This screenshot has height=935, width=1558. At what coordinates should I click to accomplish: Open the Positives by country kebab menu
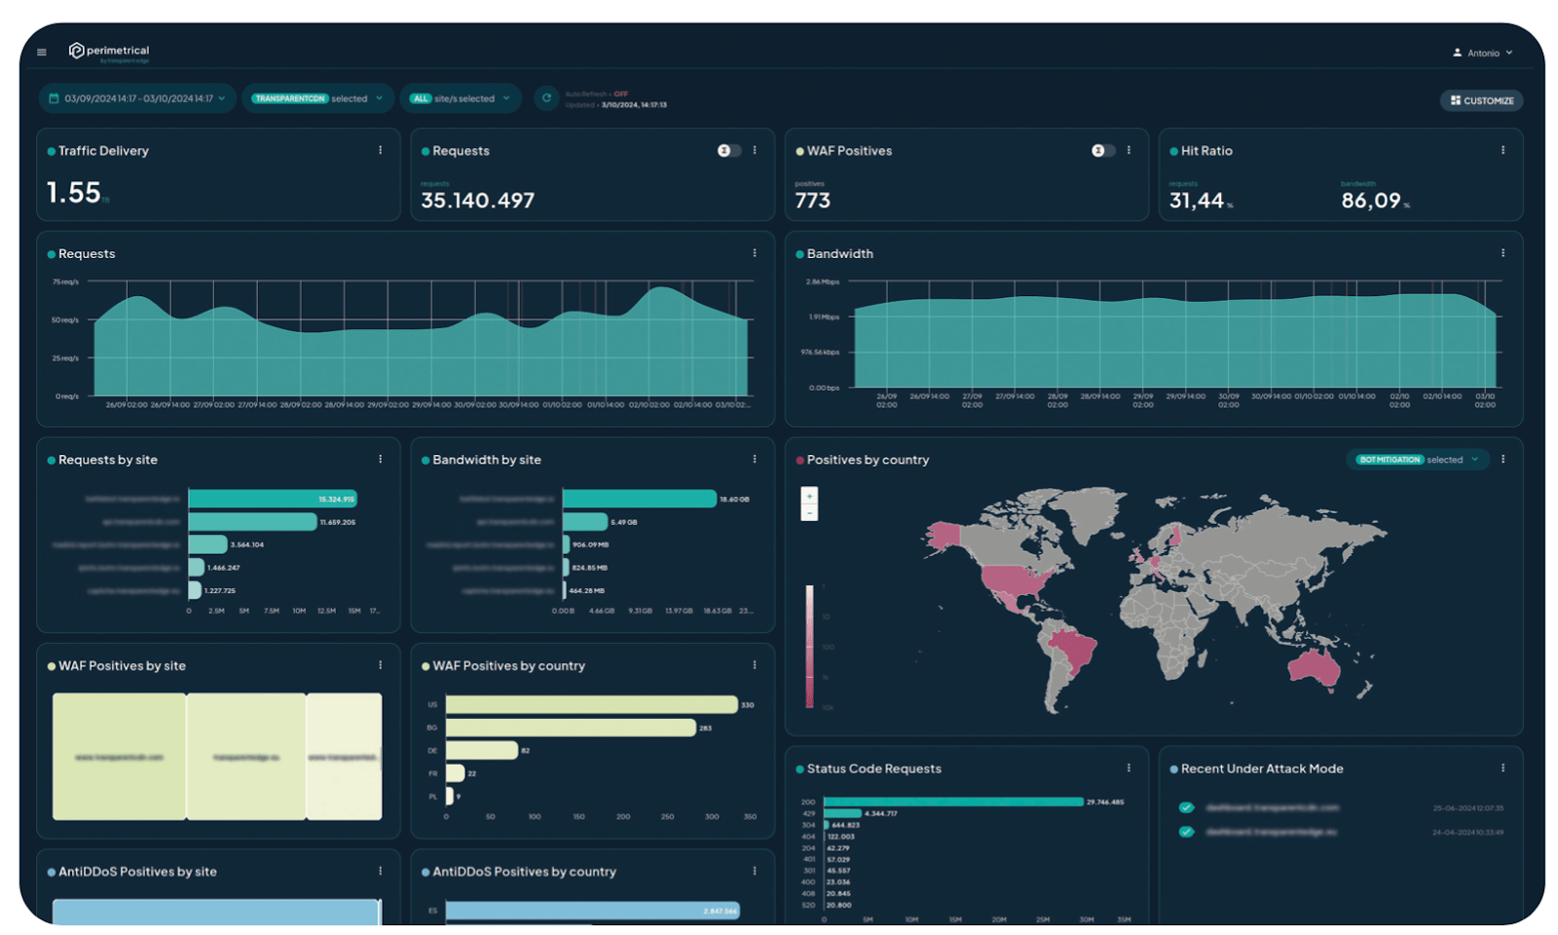click(x=1502, y=459)
